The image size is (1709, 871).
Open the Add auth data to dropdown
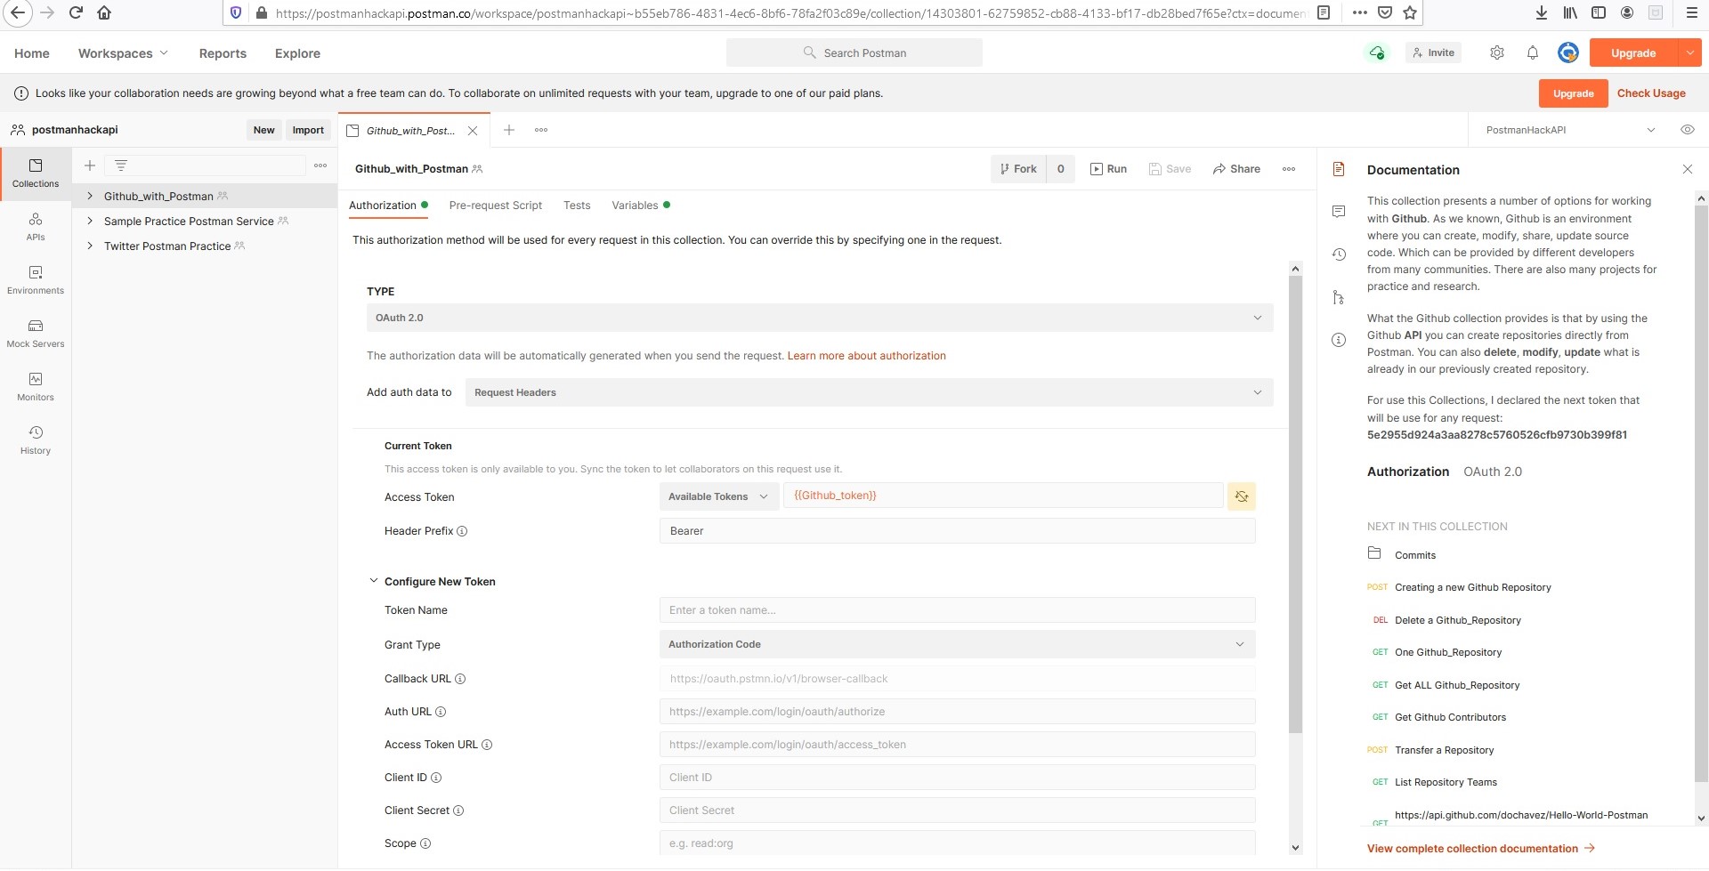(x=869, y=392)
